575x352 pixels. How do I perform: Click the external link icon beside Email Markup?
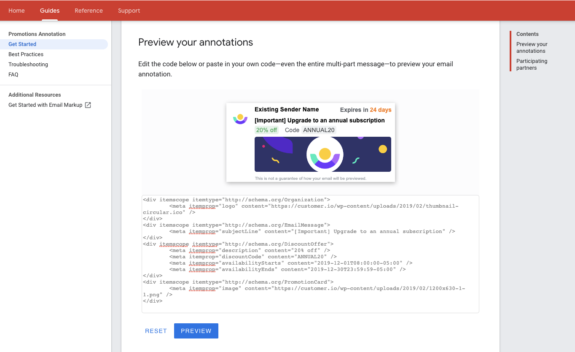pos(87,105)
